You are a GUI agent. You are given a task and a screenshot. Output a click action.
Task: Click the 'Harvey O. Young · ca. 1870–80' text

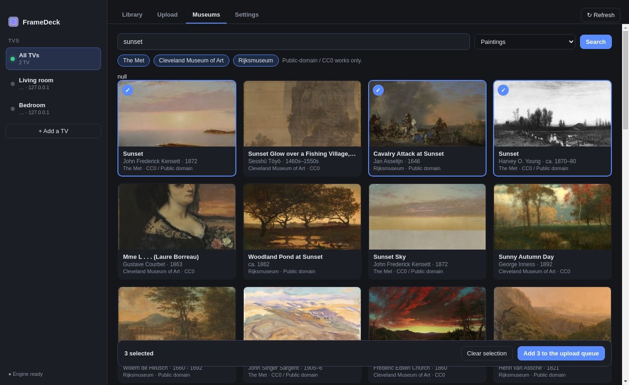click(x=537, y=161)
